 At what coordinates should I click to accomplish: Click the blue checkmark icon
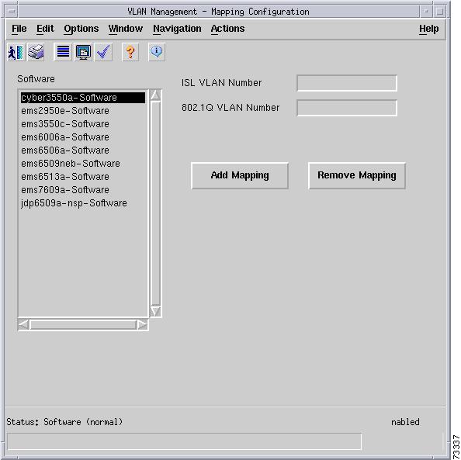(103, 52)
